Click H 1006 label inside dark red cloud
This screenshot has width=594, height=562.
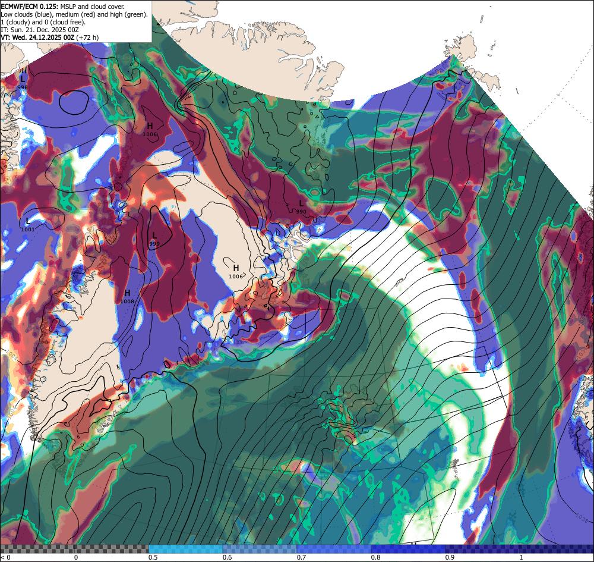click(x=150, y=130)
